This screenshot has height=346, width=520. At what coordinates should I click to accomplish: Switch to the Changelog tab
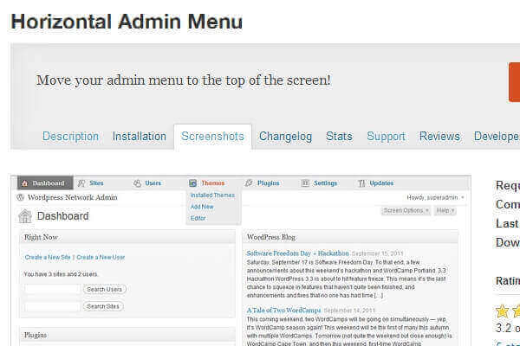coord(285,137)
